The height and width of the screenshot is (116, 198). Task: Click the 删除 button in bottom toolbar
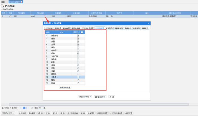coord(83,113)
